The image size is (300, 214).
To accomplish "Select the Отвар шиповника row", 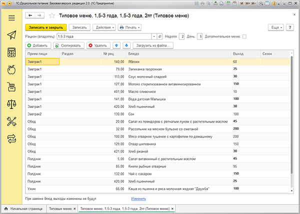I will click(x=158, y=144).
